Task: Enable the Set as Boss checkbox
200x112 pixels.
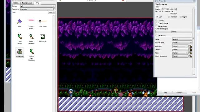Action: 157,26
